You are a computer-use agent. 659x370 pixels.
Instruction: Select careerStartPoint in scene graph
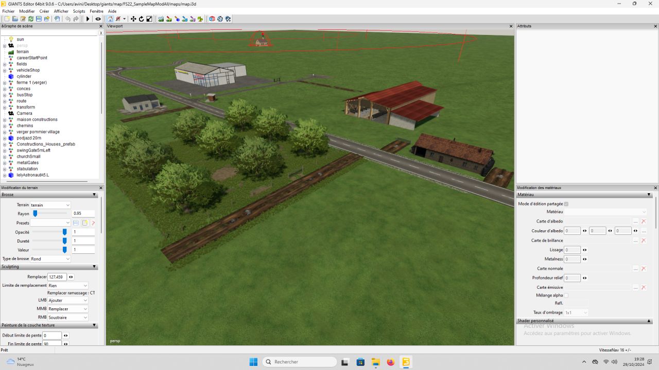point(32,58)
